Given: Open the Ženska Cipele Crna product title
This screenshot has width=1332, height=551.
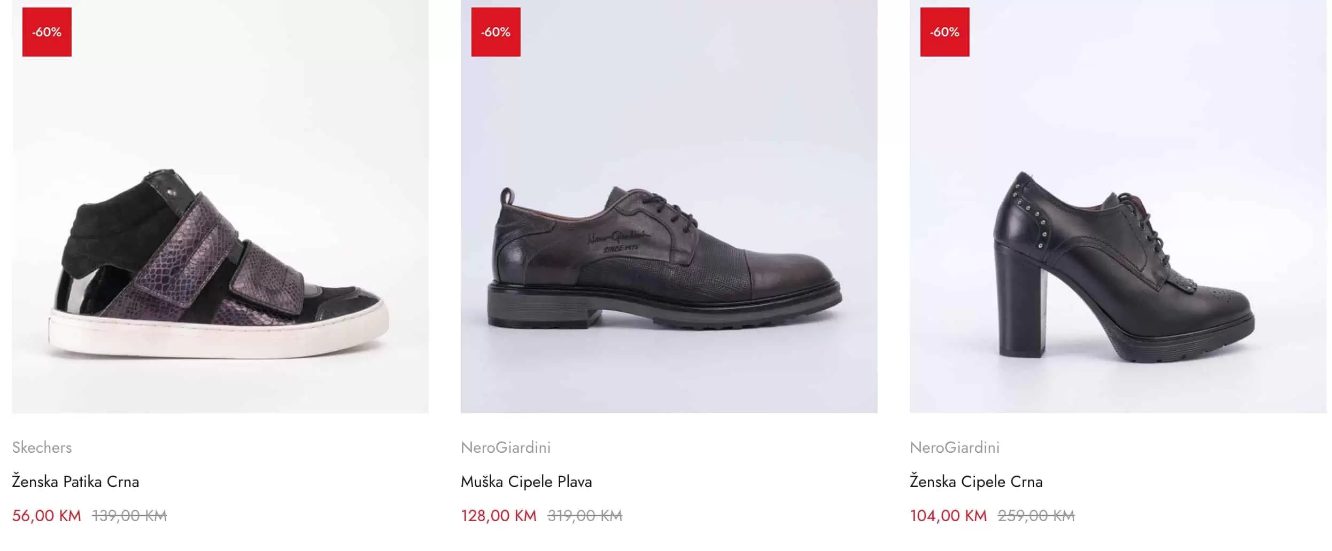Looking at the screenshot, I should coord(976,482).
